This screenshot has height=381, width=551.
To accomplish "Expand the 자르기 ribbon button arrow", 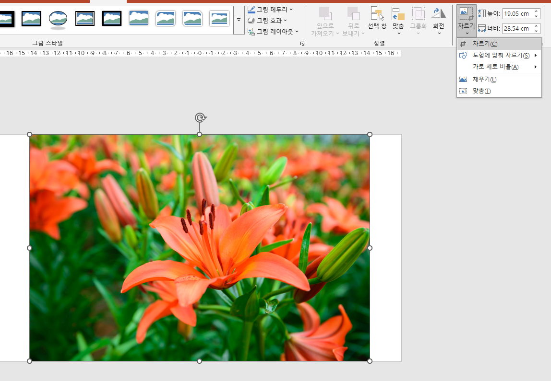I will point(467,34).
